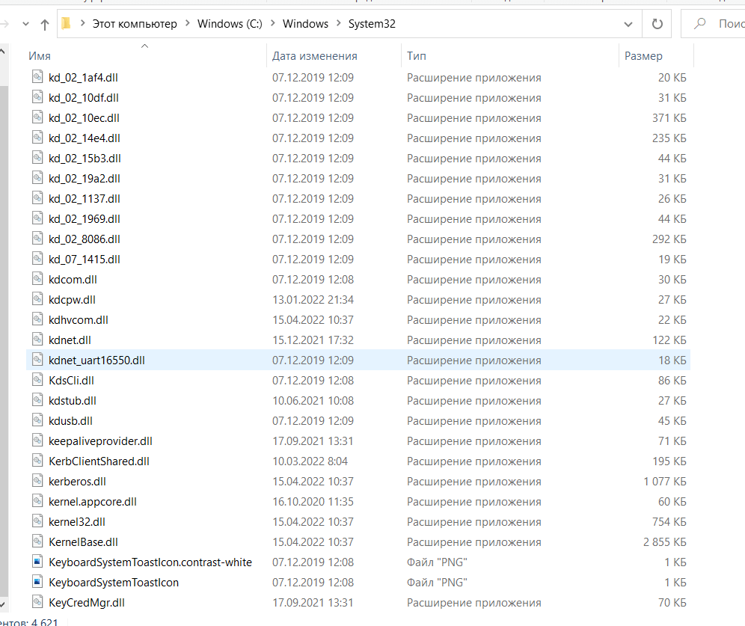Click the folder icon in the address bar
The height and width of the screenshot is (626, 745).
[67, 24]
